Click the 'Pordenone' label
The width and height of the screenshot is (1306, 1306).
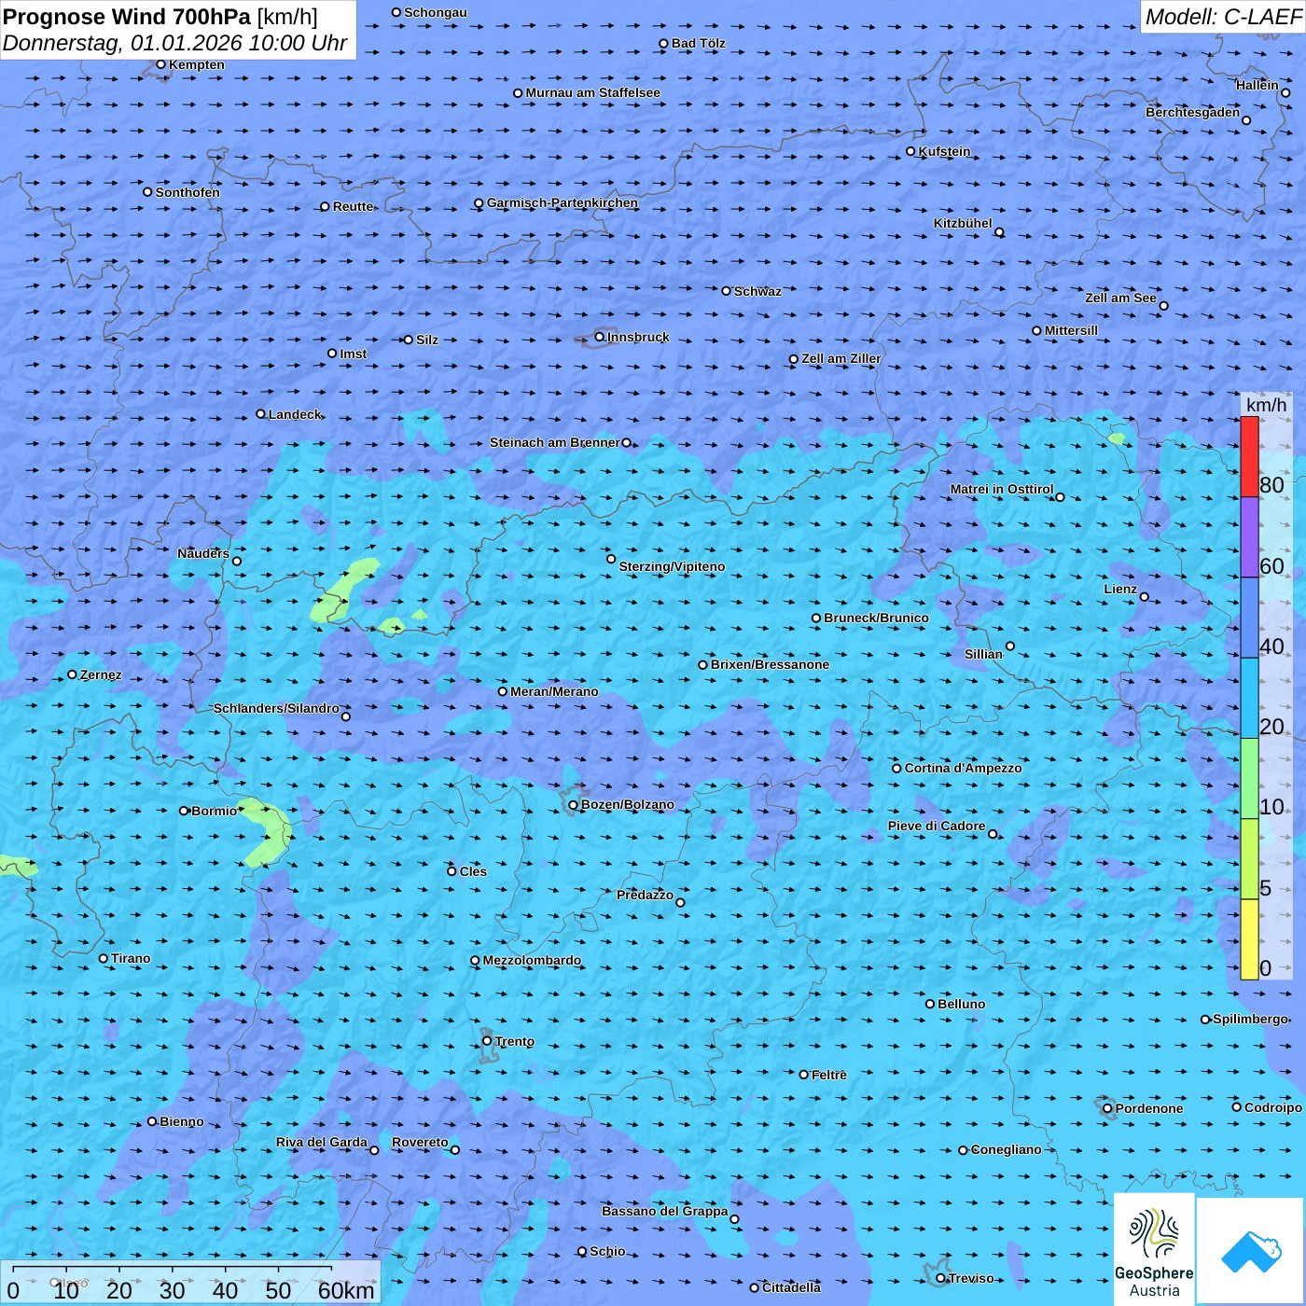(1149, 1108)
